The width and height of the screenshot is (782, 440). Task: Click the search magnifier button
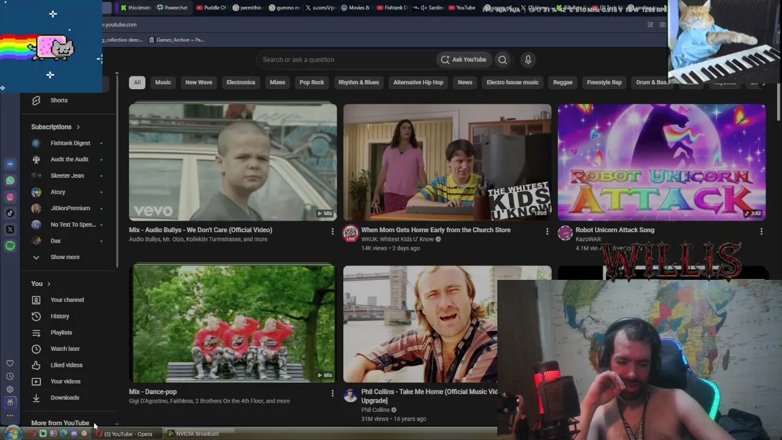click(502, 59)
